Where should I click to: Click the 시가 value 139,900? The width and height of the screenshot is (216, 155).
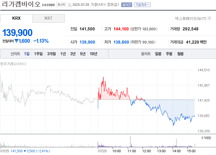click(87, 42)
